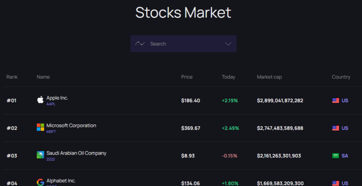Open the Apple Inc. stock link

pyautogui.click(x=57, y=98)
